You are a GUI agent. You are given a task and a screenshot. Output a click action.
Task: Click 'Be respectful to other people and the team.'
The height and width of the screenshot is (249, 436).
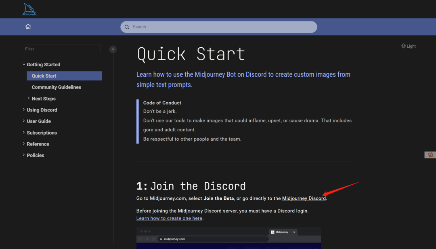click(192, 139)
